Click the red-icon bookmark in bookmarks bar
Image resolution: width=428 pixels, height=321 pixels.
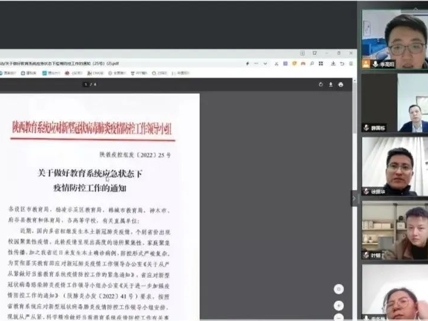tap(73, 73)
